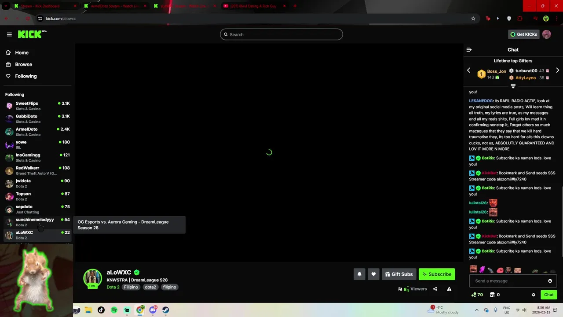
Task: Click LESANEDOG username in chat
Action: pyautogui.click(x=481, y=101)
